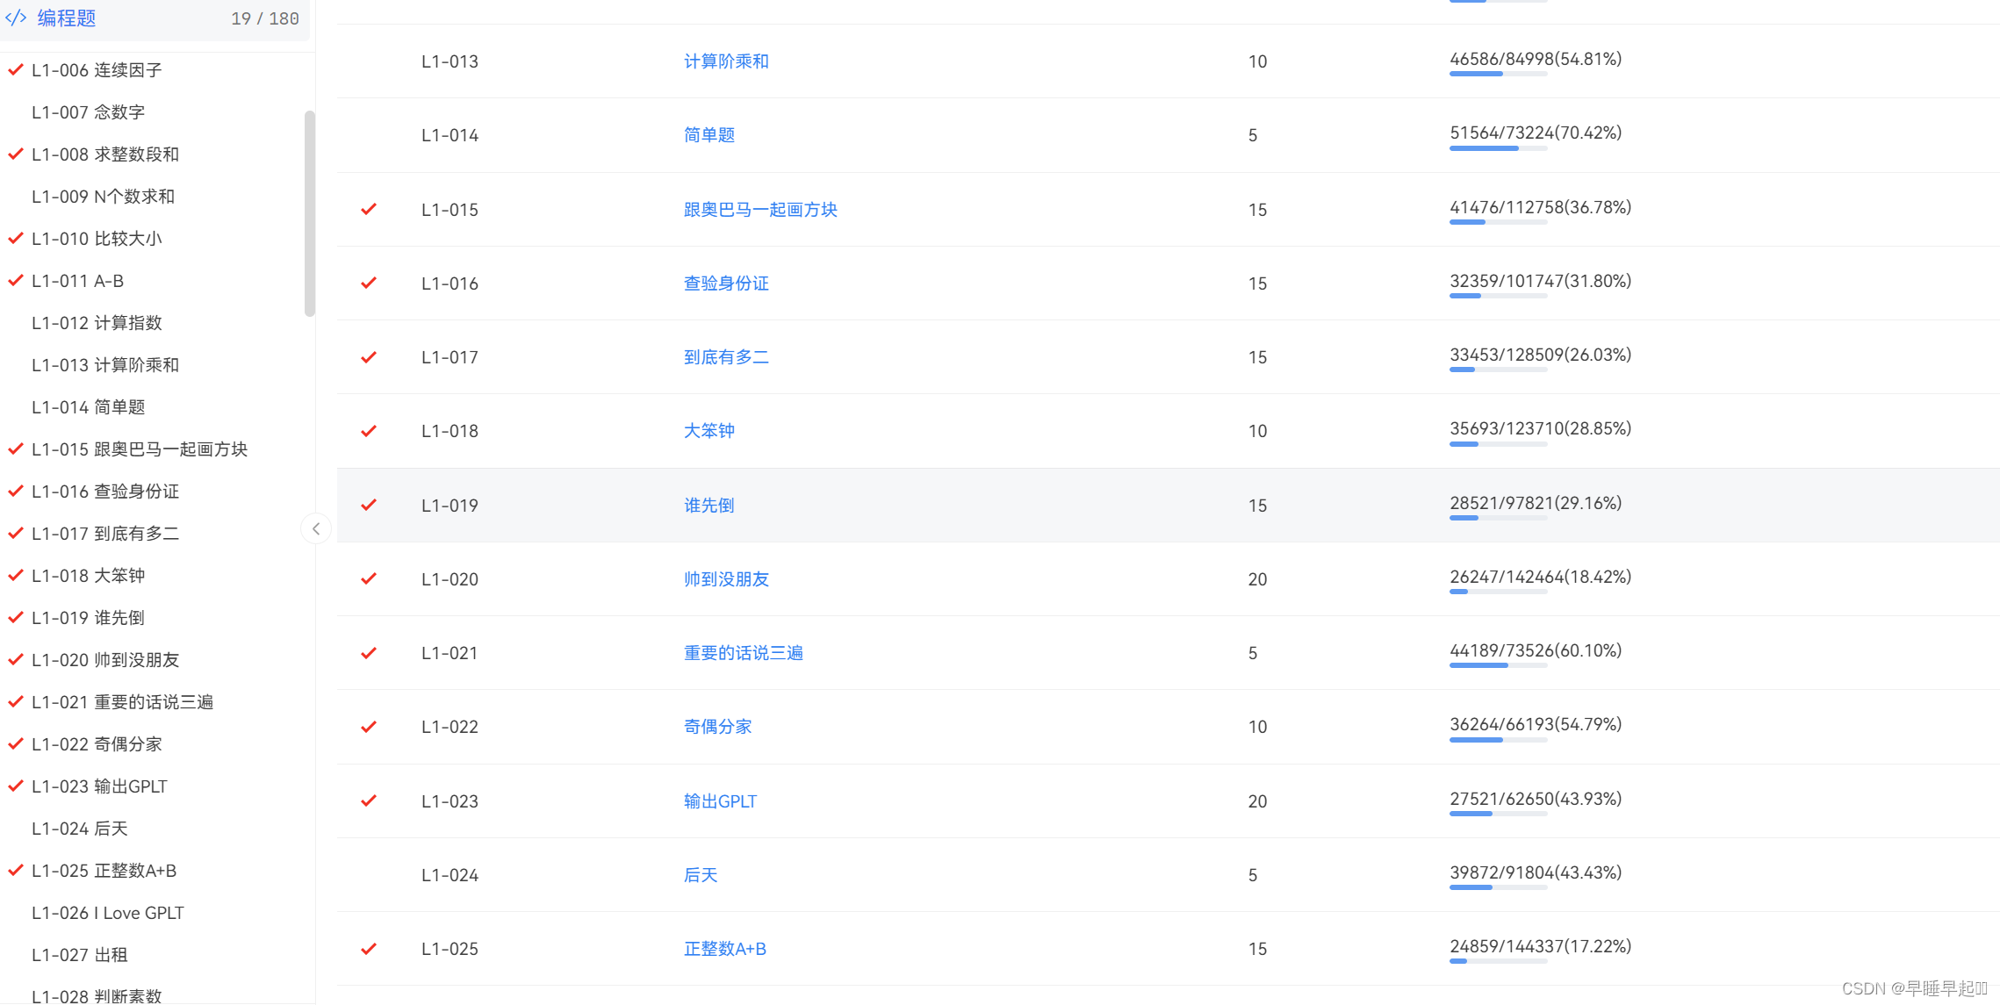The image size is (2000, 1005).
Task: Open the 编程题 section header
Action: click(x=155, y=18)
